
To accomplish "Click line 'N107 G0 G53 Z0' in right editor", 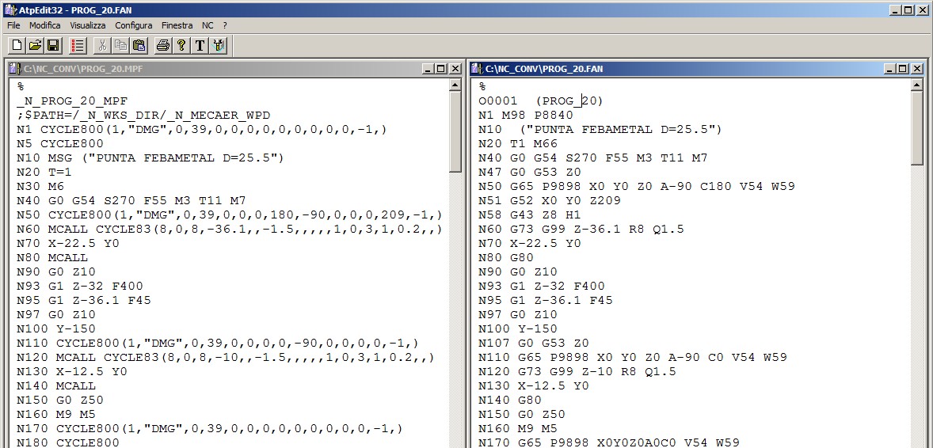I will 534,344.
